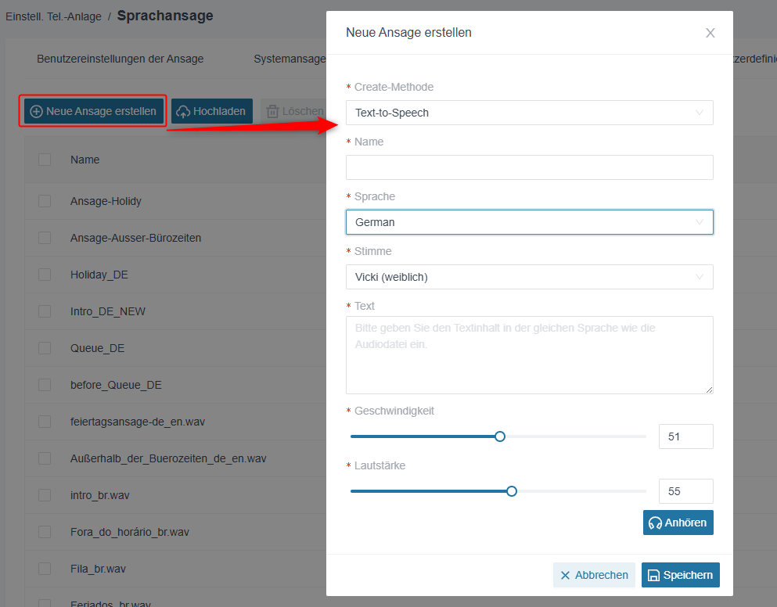The height and width of the screenshot is (607, 777).
Task: Check the box for Fora_do_horário_br.wav
Action: [45, 532]
